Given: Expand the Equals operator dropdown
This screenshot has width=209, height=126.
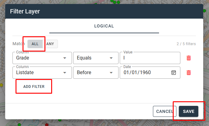Looking at the screenshot, I should (95, 58).
